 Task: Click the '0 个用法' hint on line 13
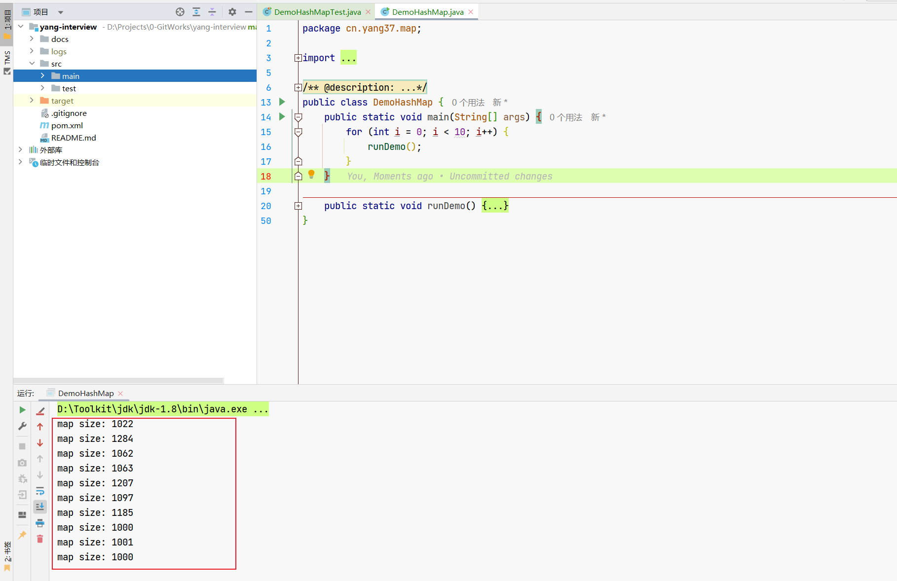coord(468,103)
